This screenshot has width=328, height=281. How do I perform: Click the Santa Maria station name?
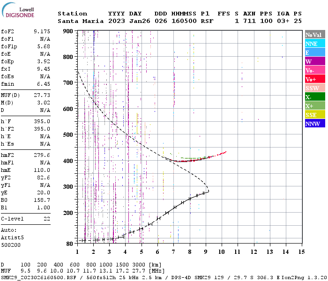click(81, 21)
